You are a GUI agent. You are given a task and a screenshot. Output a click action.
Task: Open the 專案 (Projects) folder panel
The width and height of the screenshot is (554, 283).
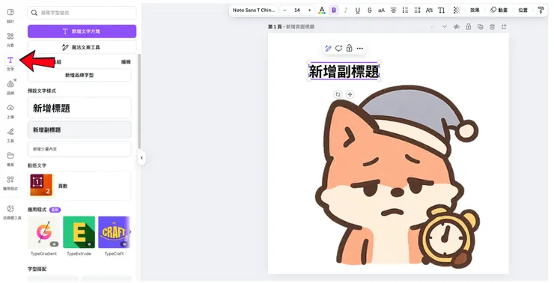click(10, 159)
